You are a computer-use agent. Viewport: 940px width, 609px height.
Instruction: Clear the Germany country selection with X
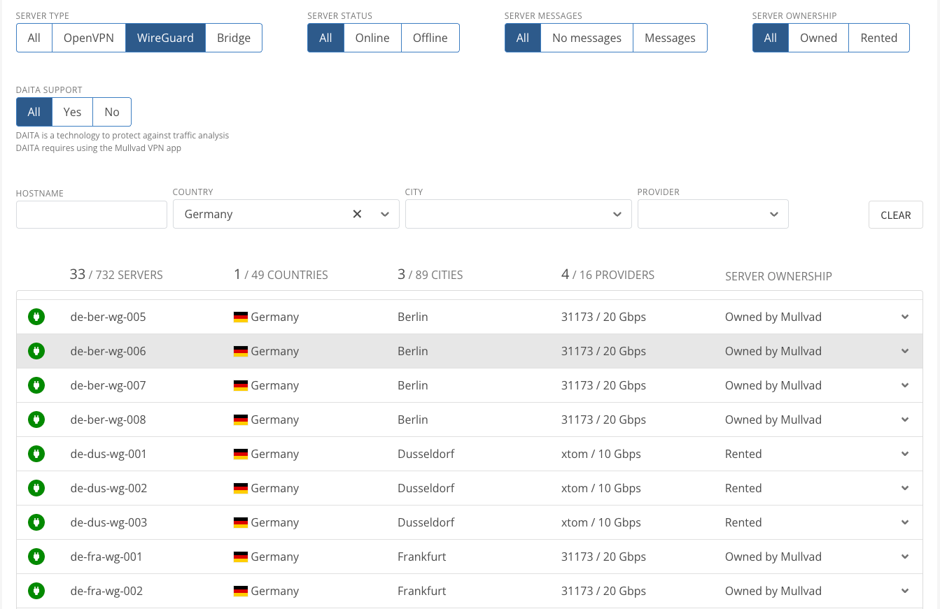click(x=357, y=214)
